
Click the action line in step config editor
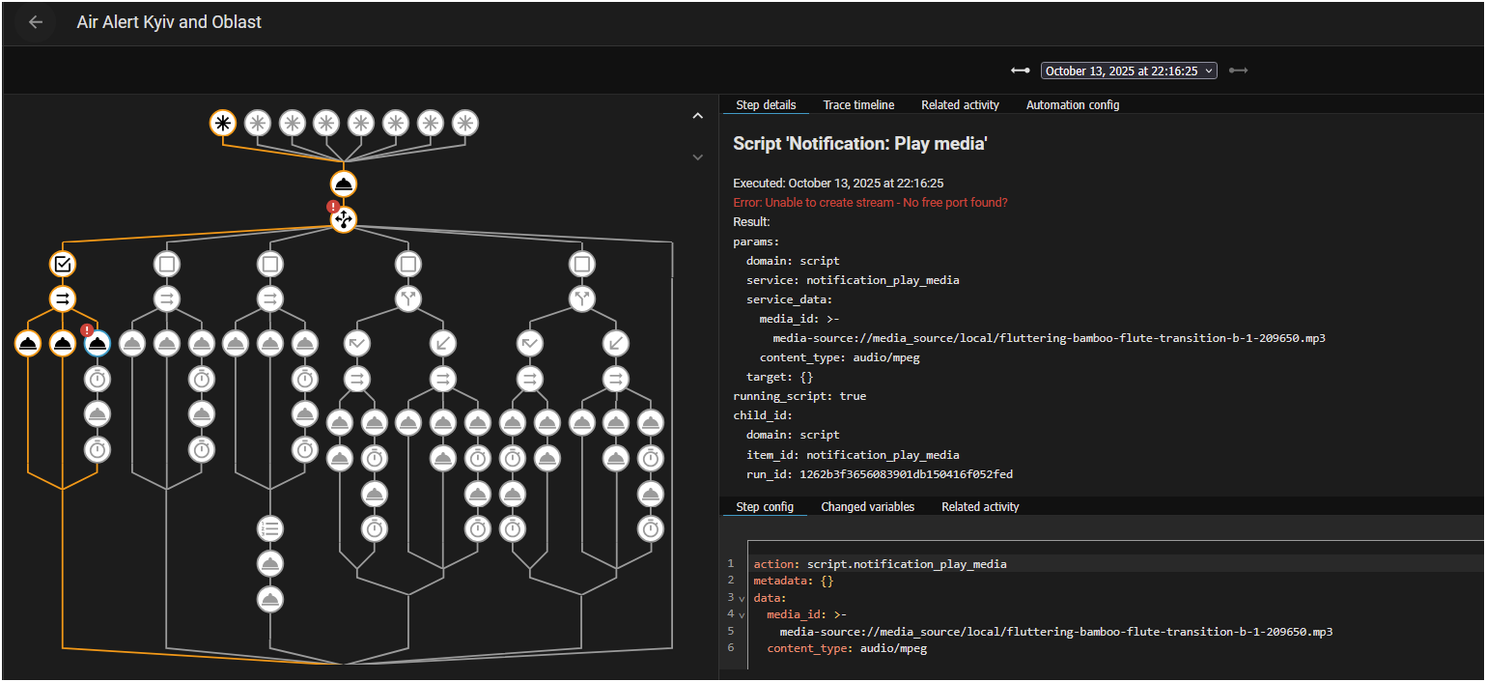pyautogui.click(x=879, y=564)
